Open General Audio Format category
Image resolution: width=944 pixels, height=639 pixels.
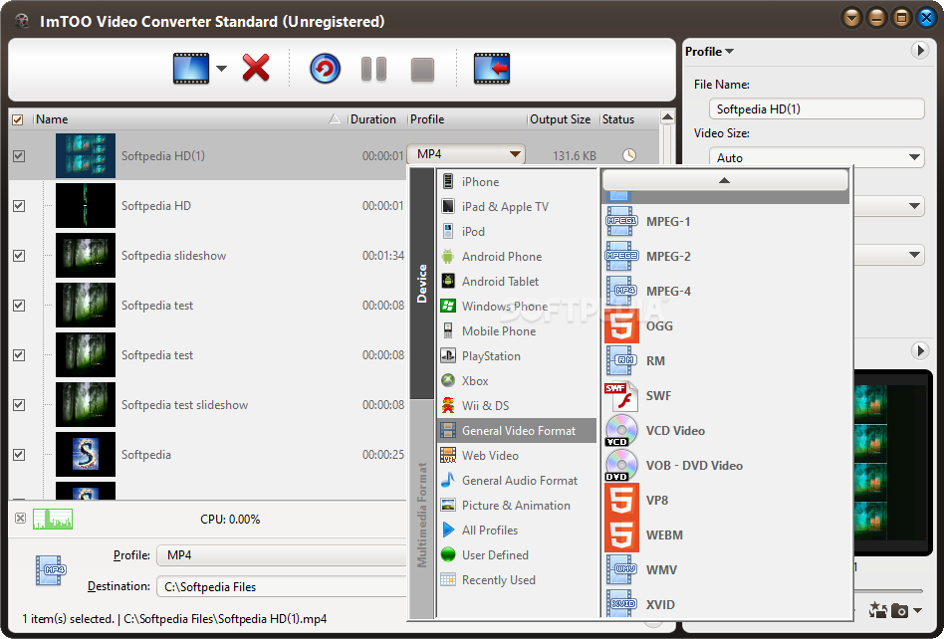[x=517, y=481]
